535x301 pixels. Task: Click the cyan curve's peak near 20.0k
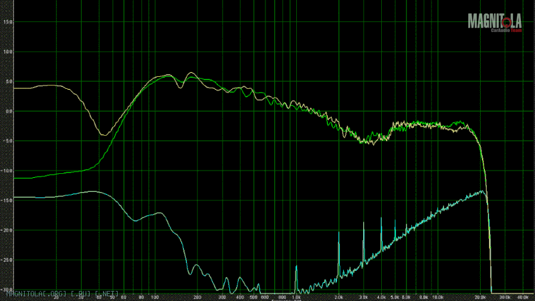481,191
